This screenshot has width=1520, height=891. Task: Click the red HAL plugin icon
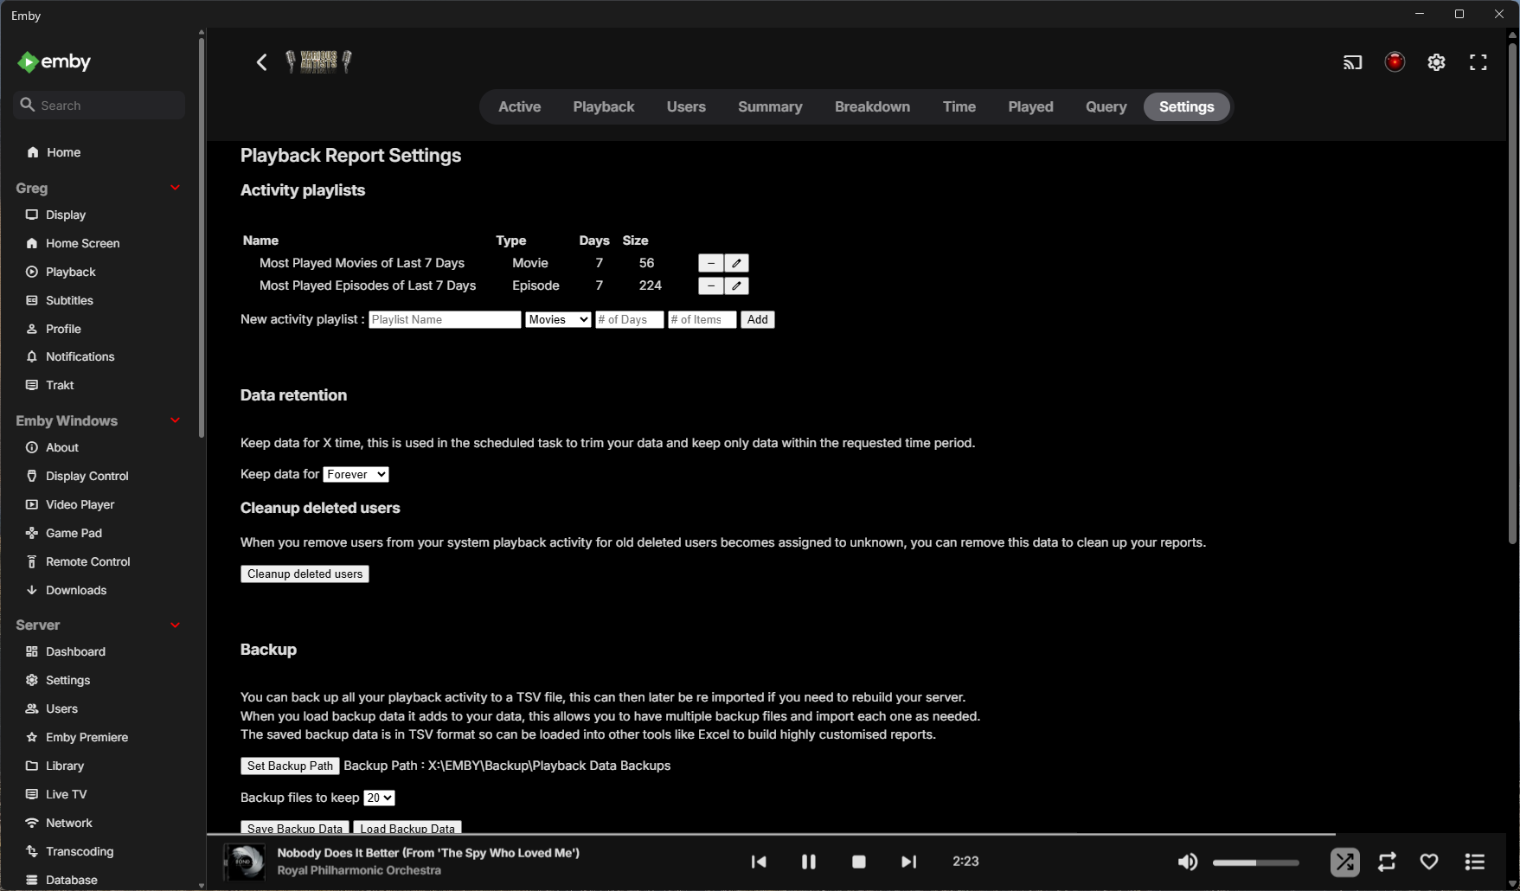(x=1394, y=61)
